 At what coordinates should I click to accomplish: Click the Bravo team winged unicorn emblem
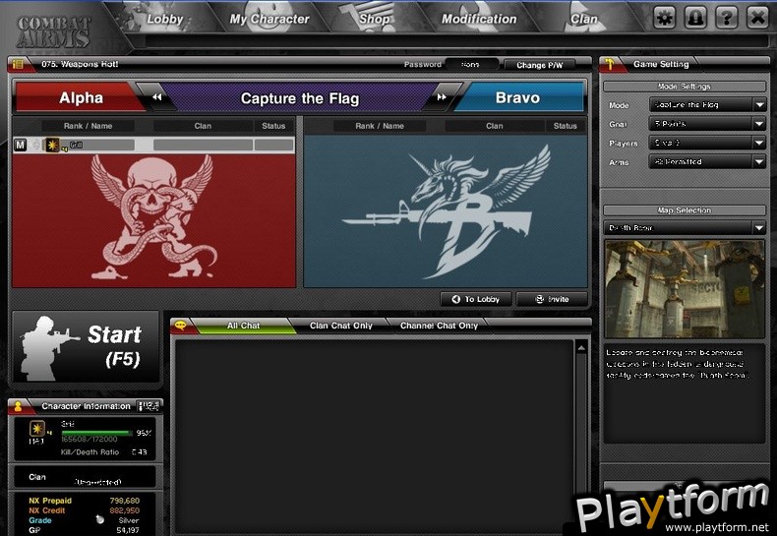446,212
